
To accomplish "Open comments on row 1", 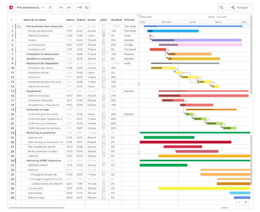I will [19, 27].
